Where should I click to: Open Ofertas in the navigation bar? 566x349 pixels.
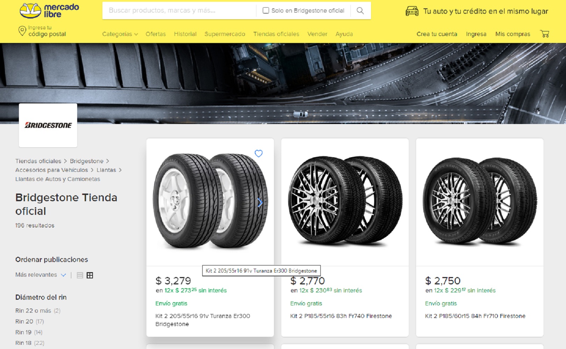coord(155,34)
